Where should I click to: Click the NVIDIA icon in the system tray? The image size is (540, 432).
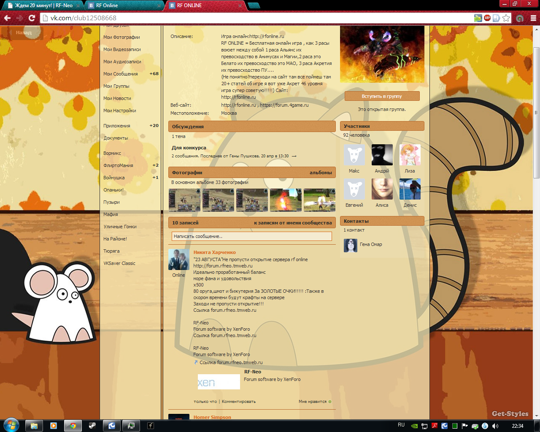click(x=414, y=426)
